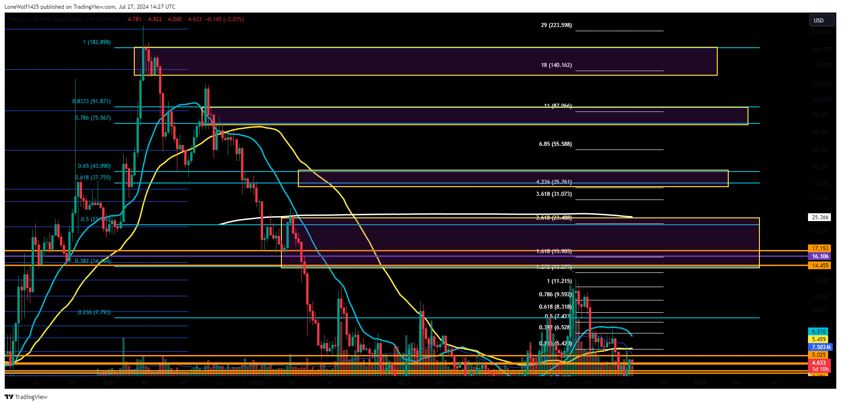Click the 45.500 level on the price scale
Image resolution: width=841 pixels, height=405 pixels.
click(821, 167)
